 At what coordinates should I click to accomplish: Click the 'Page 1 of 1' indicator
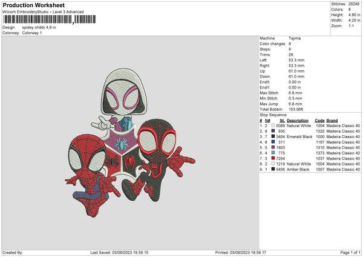(x=350, y=252)
